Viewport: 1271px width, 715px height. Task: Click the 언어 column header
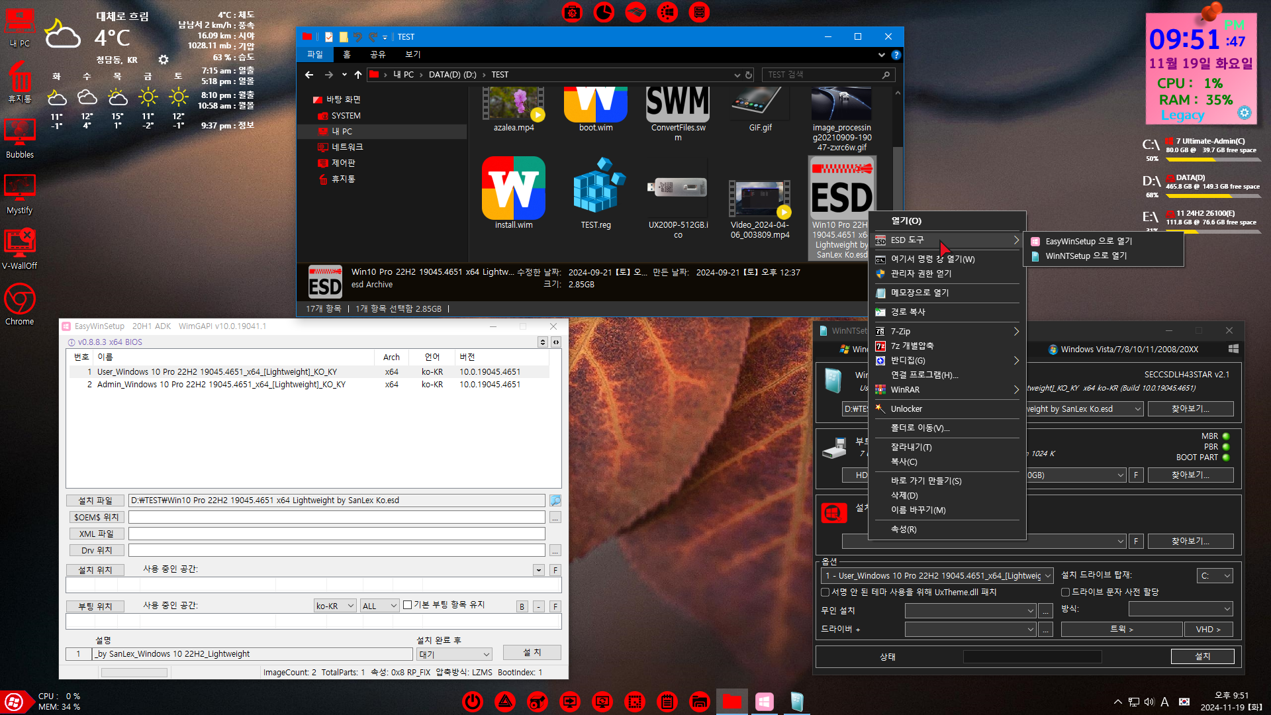[x=432, y=358]
